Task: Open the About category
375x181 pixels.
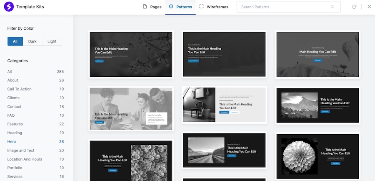Action: click(x=36, y=80)
